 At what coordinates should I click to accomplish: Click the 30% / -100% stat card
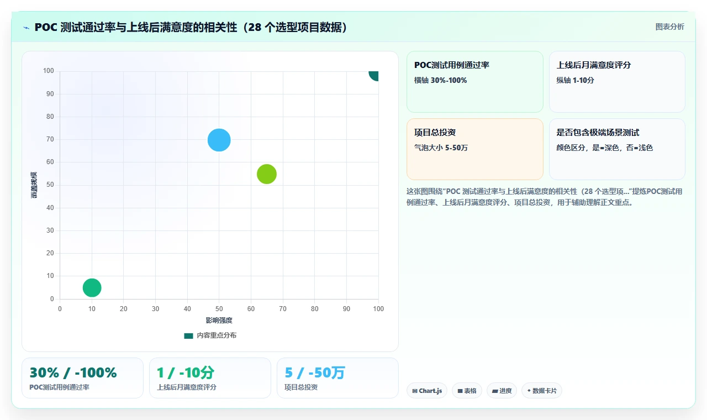[x=82, y=378]
